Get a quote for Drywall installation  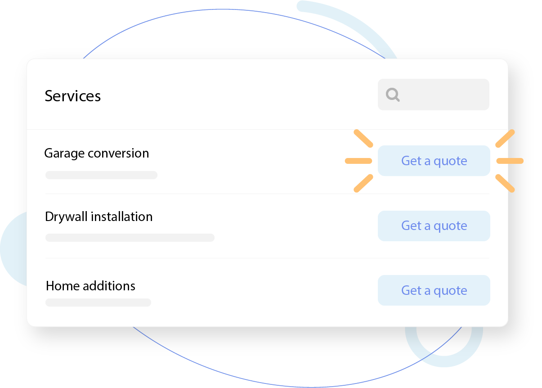[434, 226]
